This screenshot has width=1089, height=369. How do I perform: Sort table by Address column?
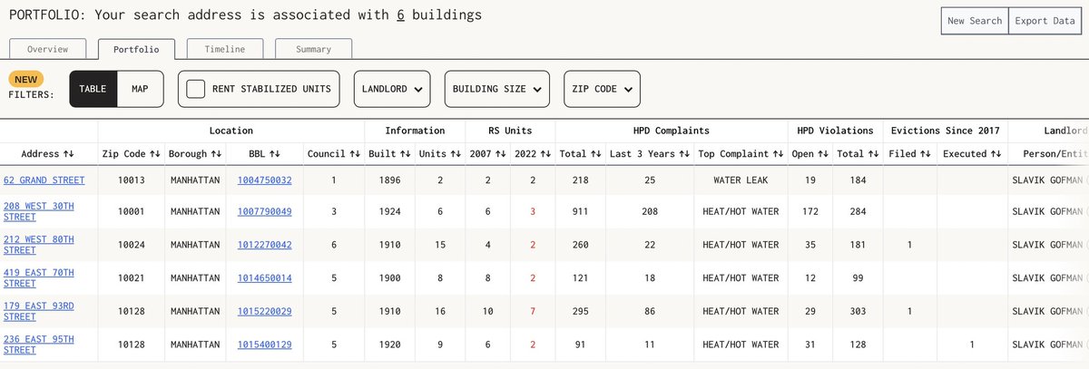48,154
